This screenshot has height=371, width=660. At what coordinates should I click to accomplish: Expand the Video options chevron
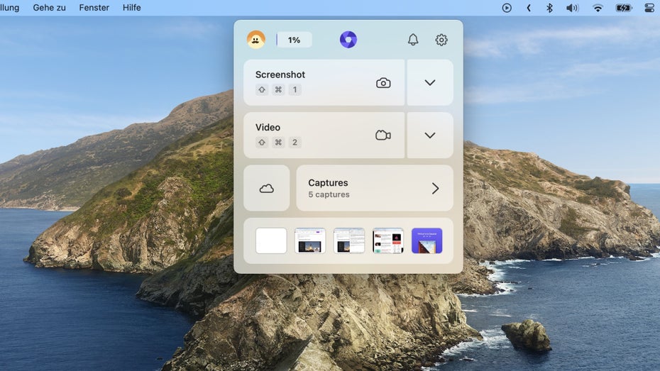pos(430,135)
